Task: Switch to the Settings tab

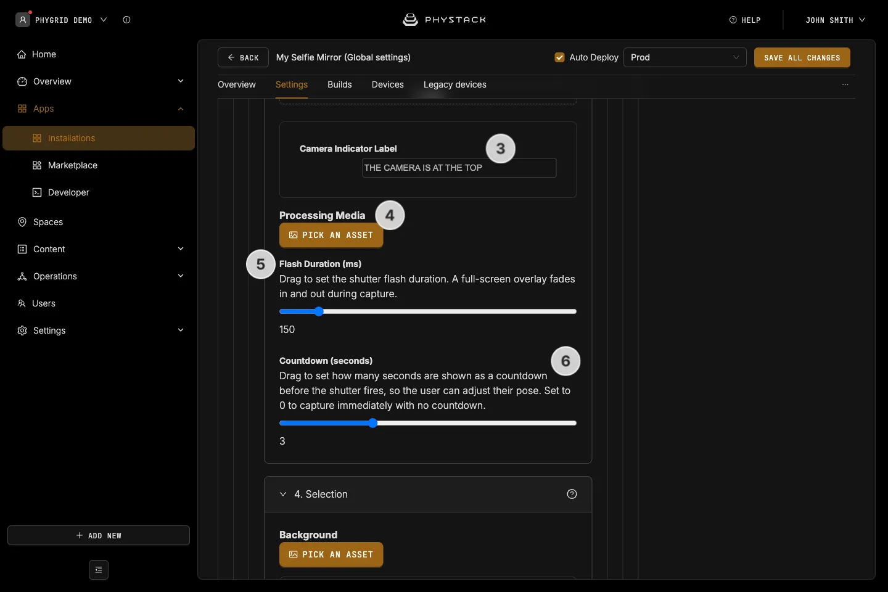Action: click(292, 84)
